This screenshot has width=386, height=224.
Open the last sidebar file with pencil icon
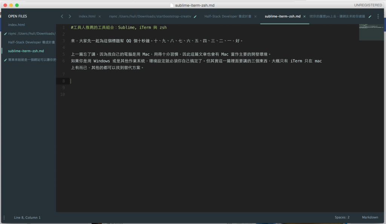click(32, 60)
